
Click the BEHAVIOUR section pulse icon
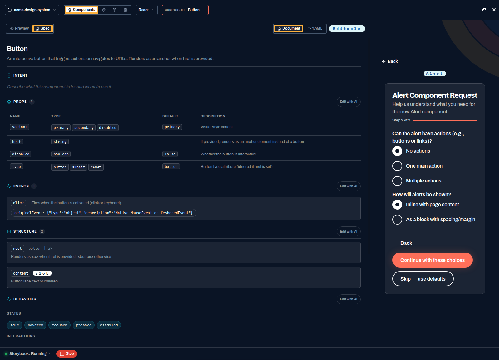click(x=9, y=299)
